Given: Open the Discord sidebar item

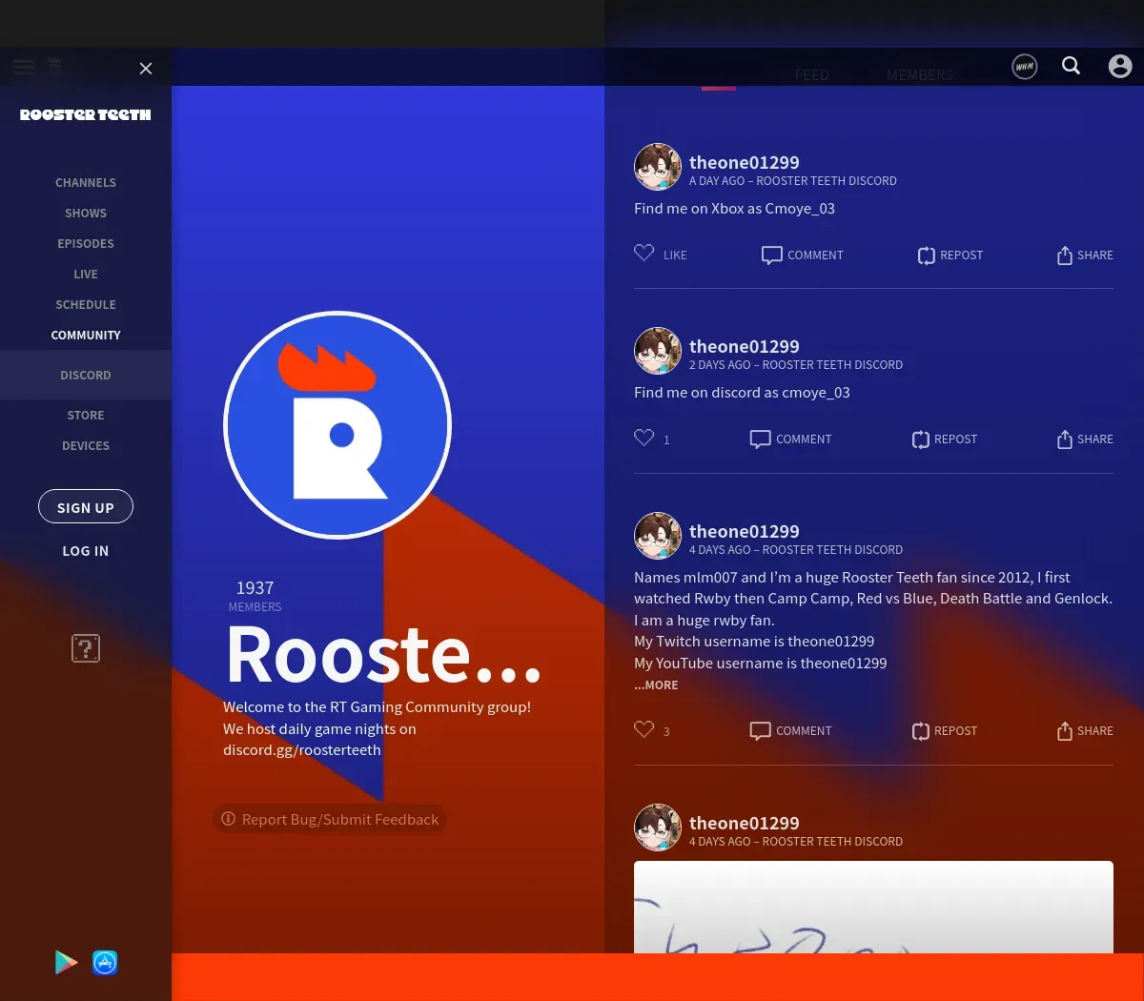Looking at the screenshot, I should (x=86, y=375).
